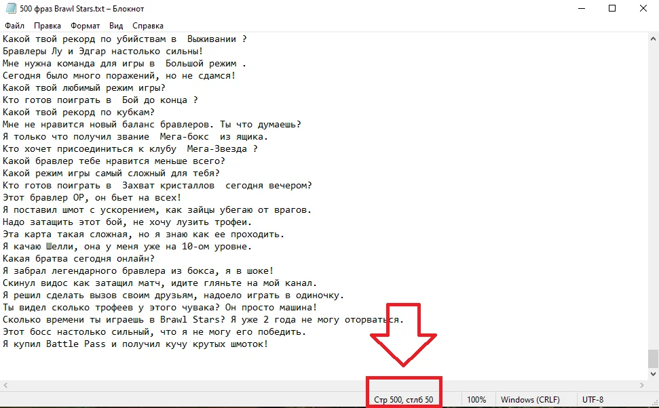Click the Windows (CRLF) status entry
The height and width of the screenshot is (408, 659).
click(531, 400)
